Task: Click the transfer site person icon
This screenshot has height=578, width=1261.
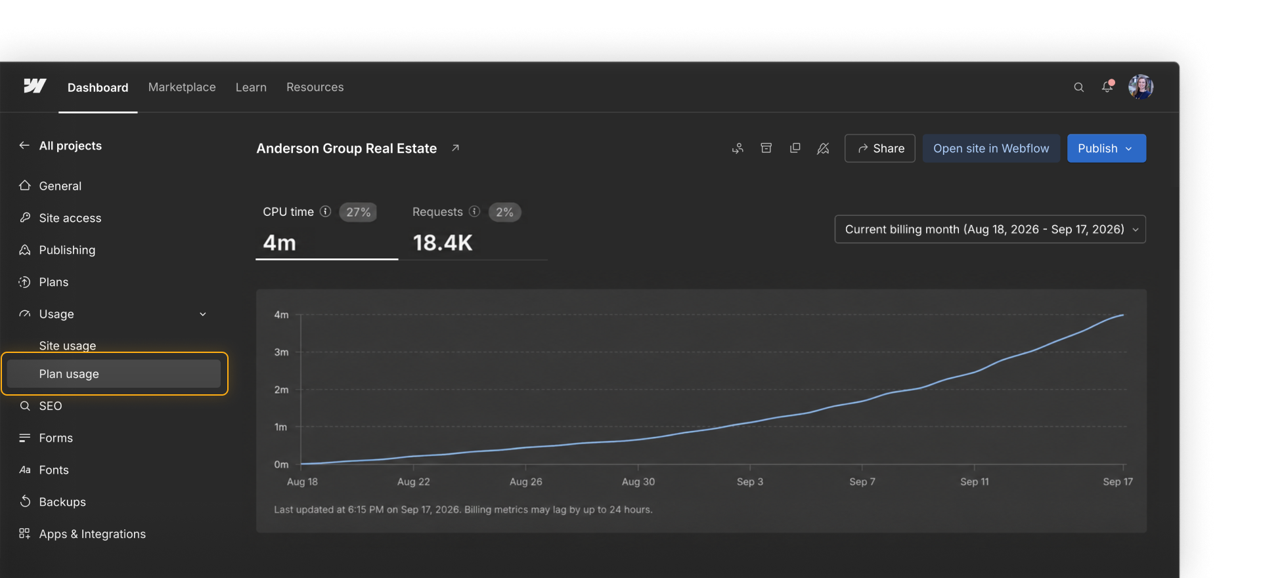Action: [738, 148]
